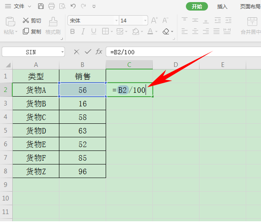The image size is (261, 223).
Task: Toggle Italic formatting
Action: coord(83,31)
